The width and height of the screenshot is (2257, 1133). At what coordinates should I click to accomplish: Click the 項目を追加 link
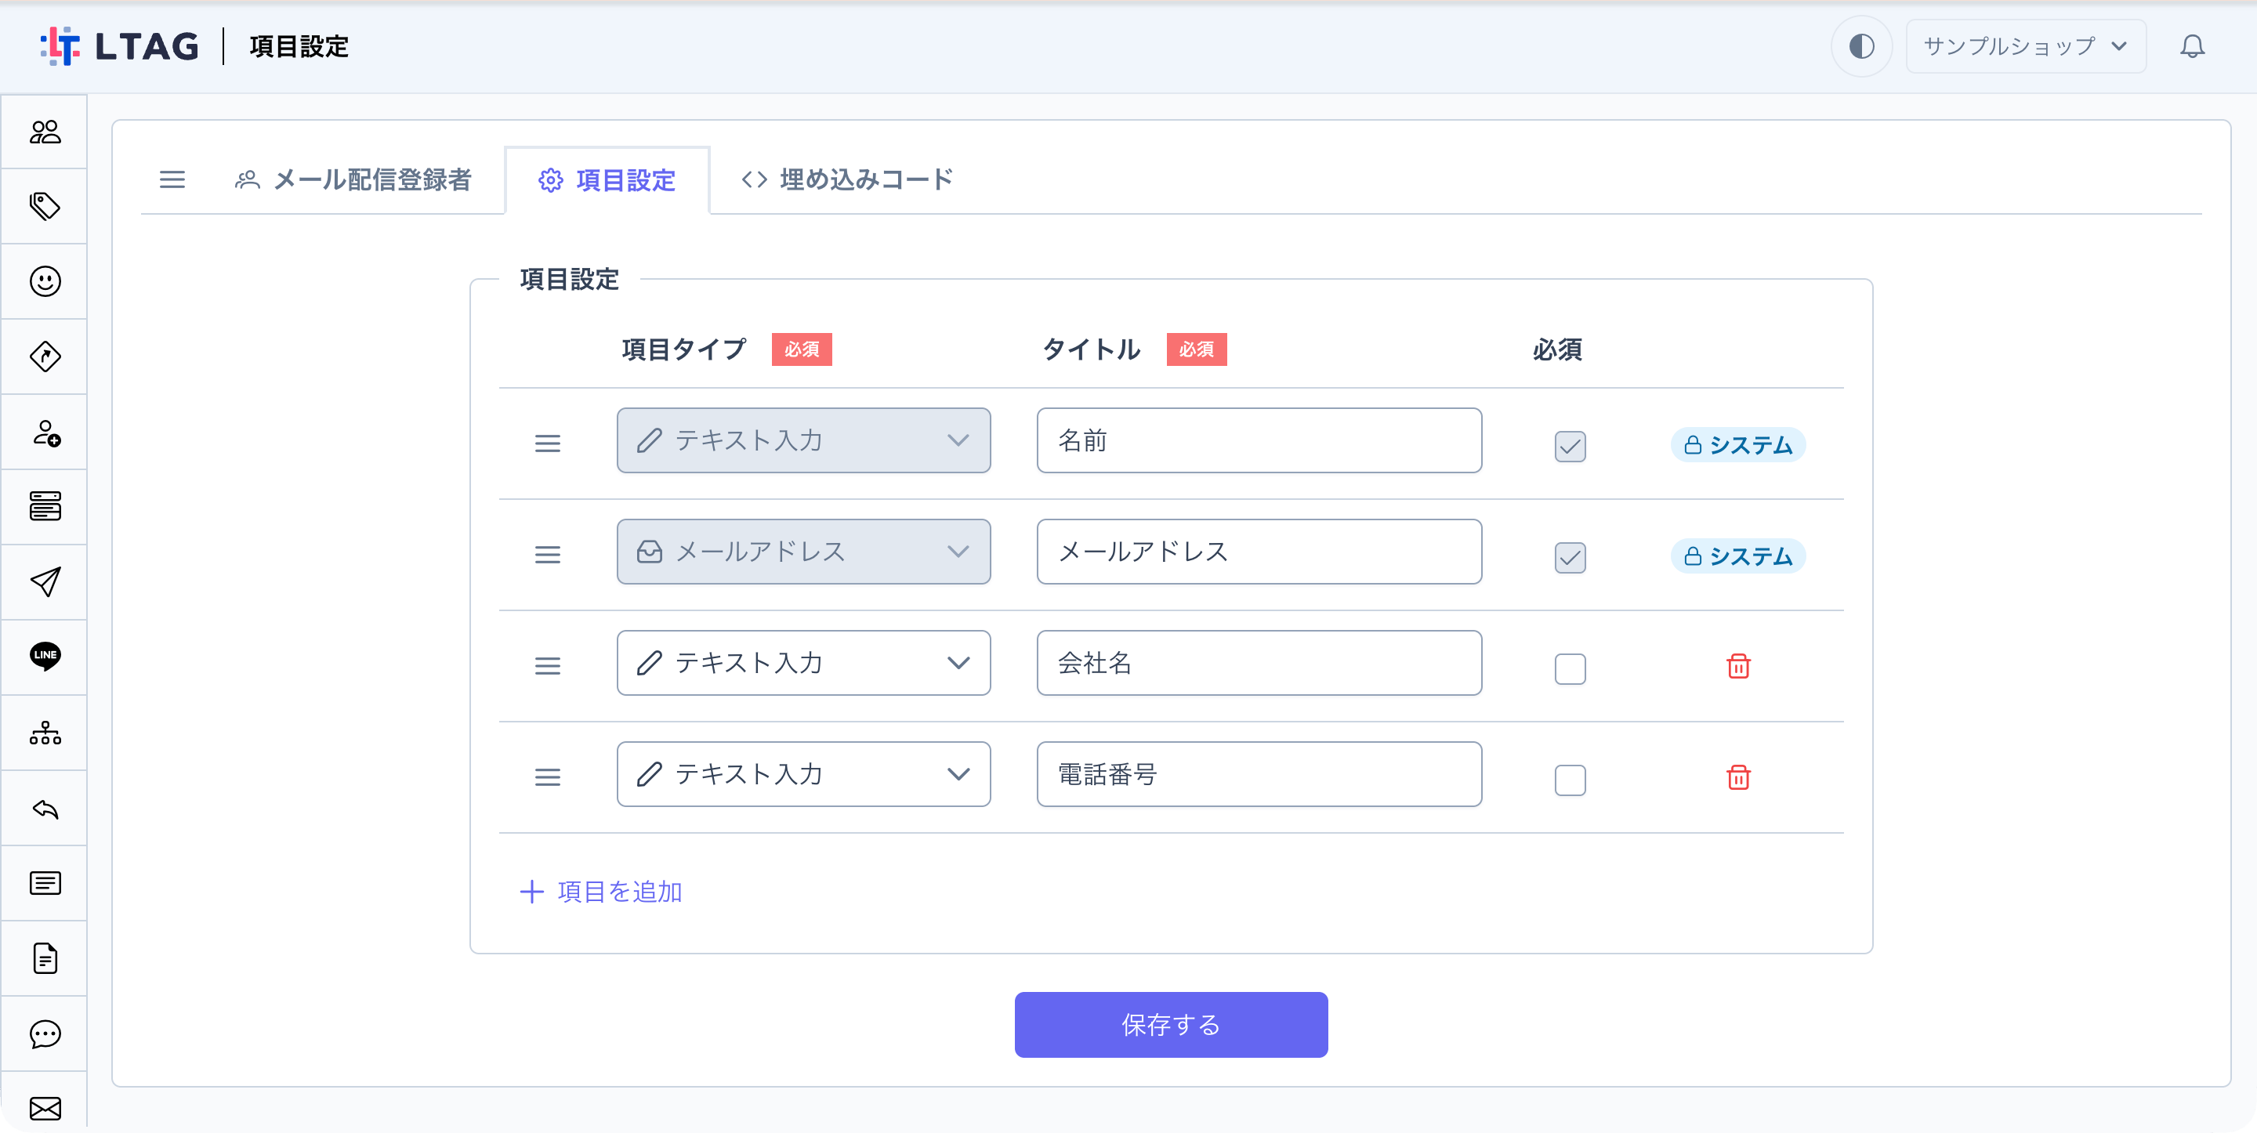[601, 892]
